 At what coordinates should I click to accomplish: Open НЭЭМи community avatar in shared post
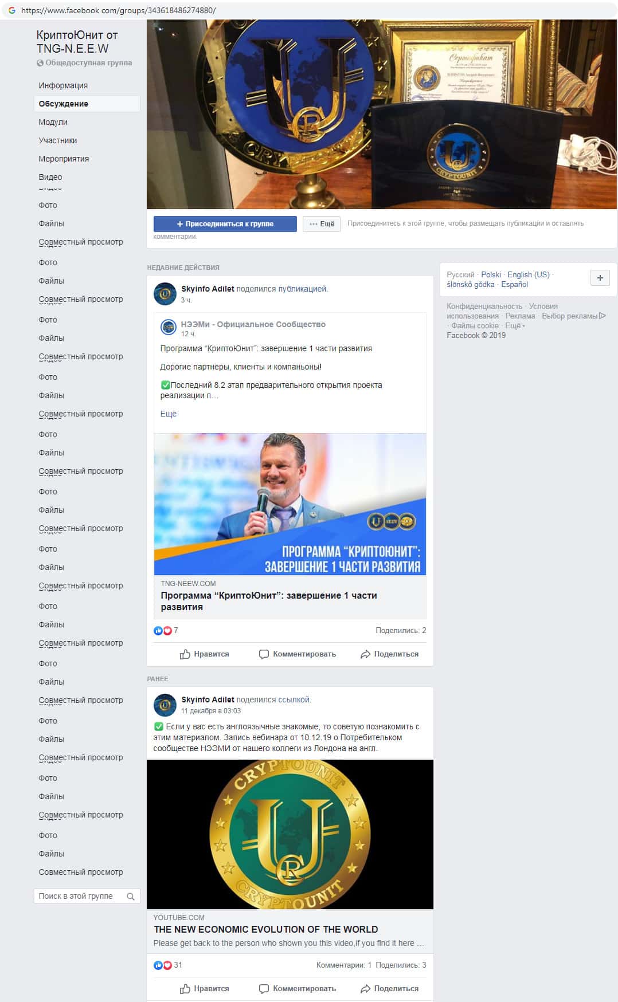169,327
